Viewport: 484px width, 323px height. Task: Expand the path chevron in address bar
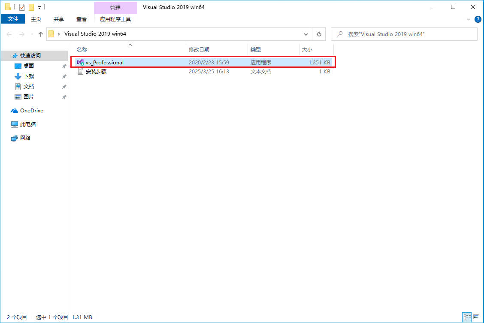click(59, 34)
